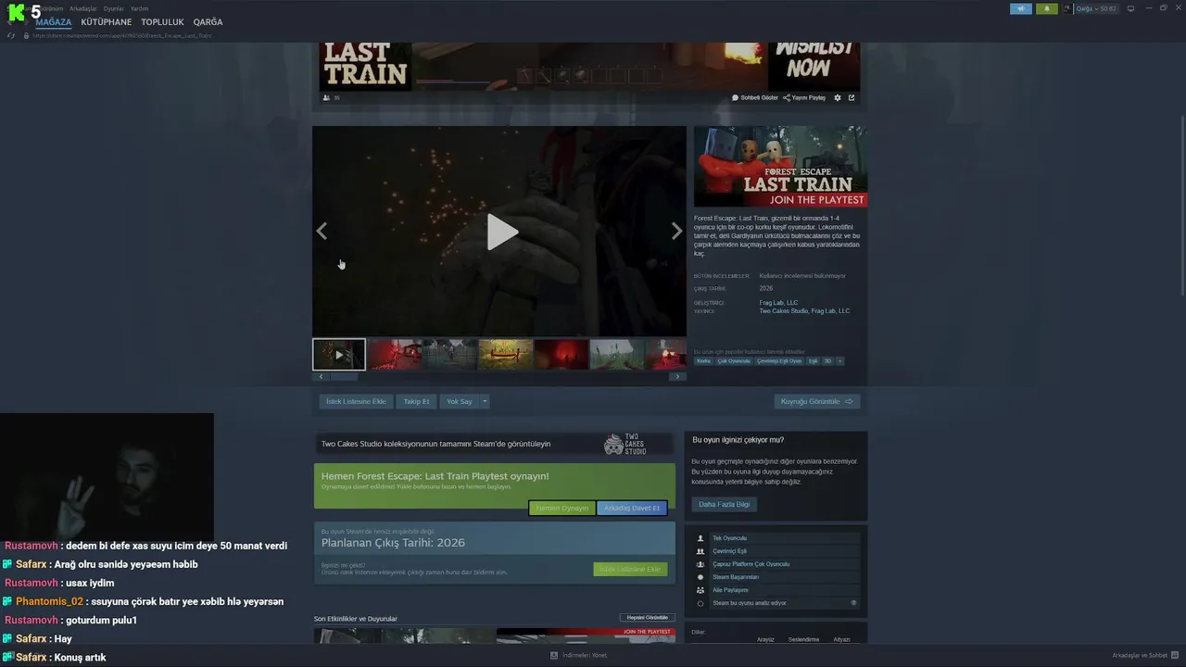Open the blue announcements megaphone button
Viewport: 1186px width, 667px height.
pos(1020,8)
